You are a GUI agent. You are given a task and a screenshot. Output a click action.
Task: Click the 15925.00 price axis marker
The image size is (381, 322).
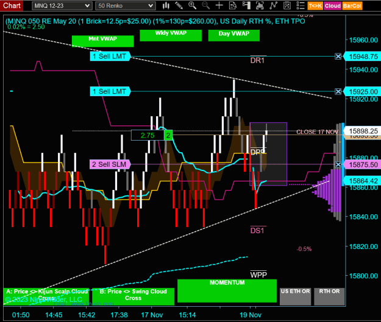tap(362, 92)
